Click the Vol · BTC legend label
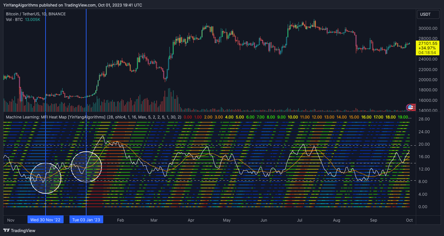Image resolution: width=444 pixels, height=236 pixels. click(14, 20)
